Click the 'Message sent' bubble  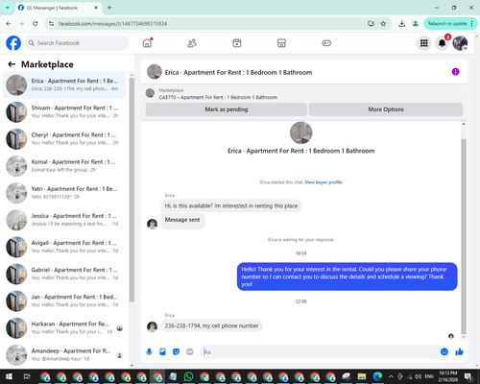182,220
